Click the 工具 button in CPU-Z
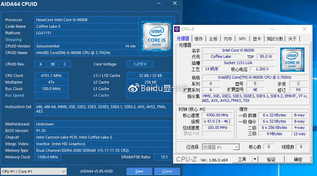317x176 pixels. [x=242, y=159]
